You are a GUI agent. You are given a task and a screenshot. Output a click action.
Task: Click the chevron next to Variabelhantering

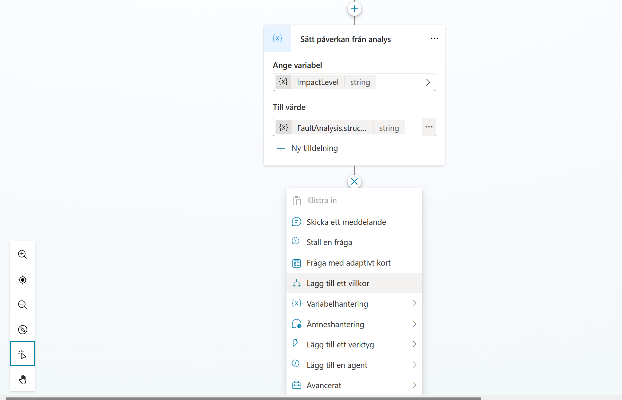click(414, 303)
